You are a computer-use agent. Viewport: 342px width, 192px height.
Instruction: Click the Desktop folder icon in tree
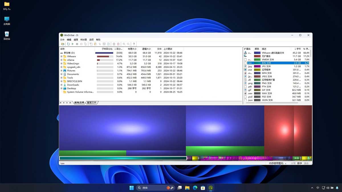(65, 88)
